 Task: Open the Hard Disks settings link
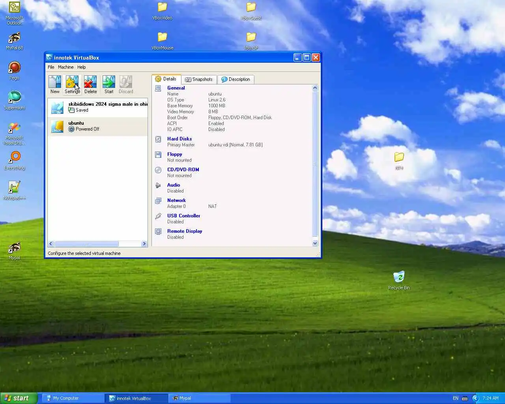[180, 139]
